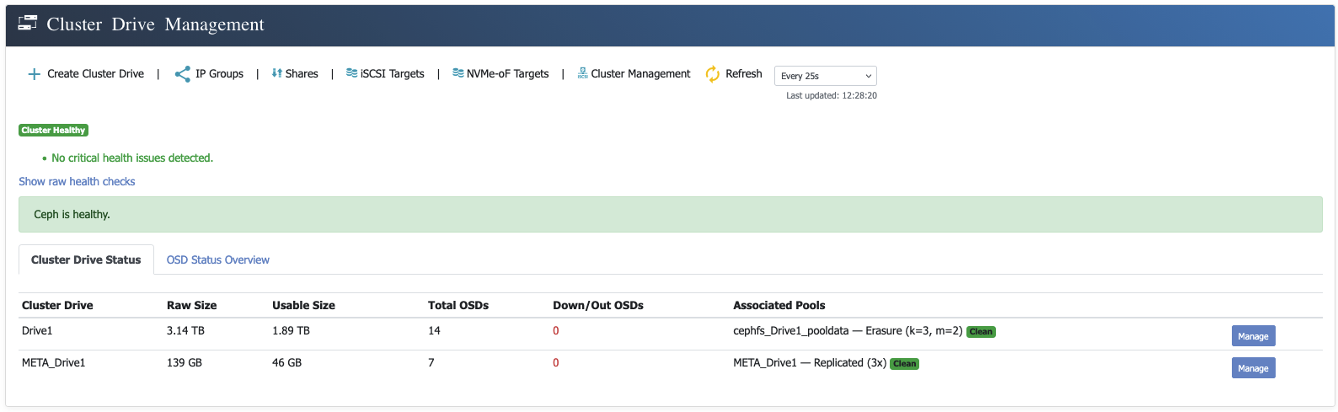Click the Refresh label
The height and width of the screenshot is (412, 1338).
(x=743, y=74)
